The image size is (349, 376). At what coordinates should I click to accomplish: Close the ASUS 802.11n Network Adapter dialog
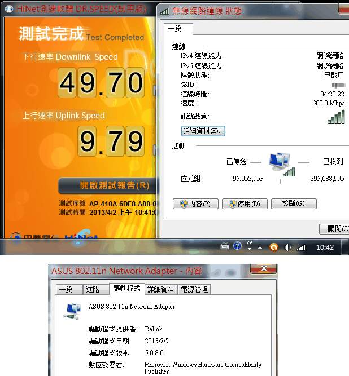pos(264,268)
